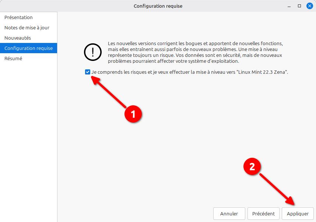Open the Présentation page in the sidebar
This screenshot has height=222, width=316.
[18, 17]
